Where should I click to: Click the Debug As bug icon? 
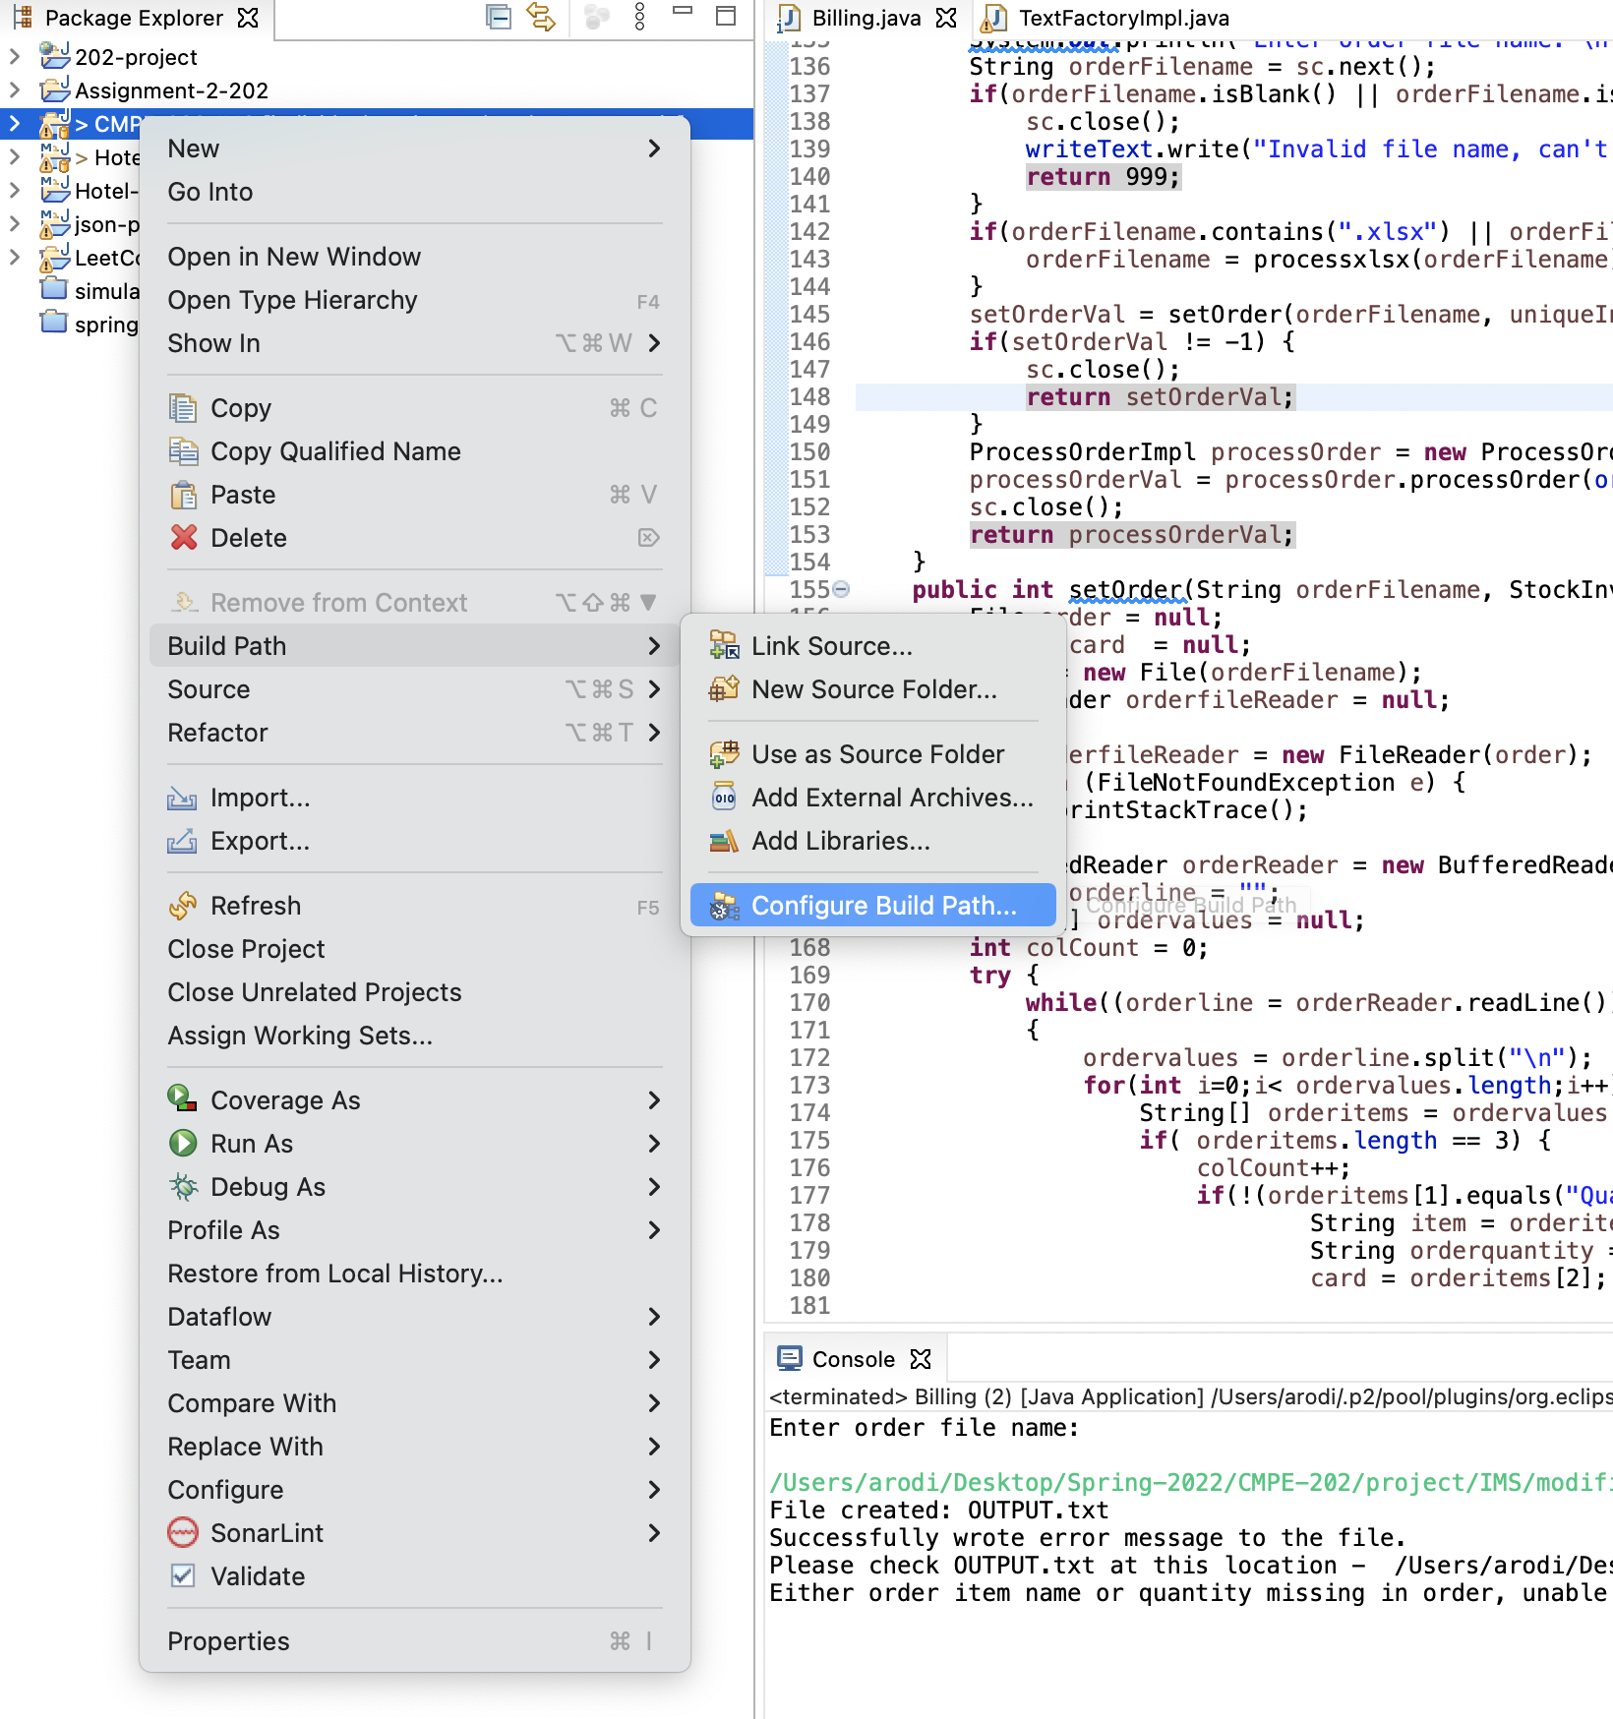[183, 1186]
